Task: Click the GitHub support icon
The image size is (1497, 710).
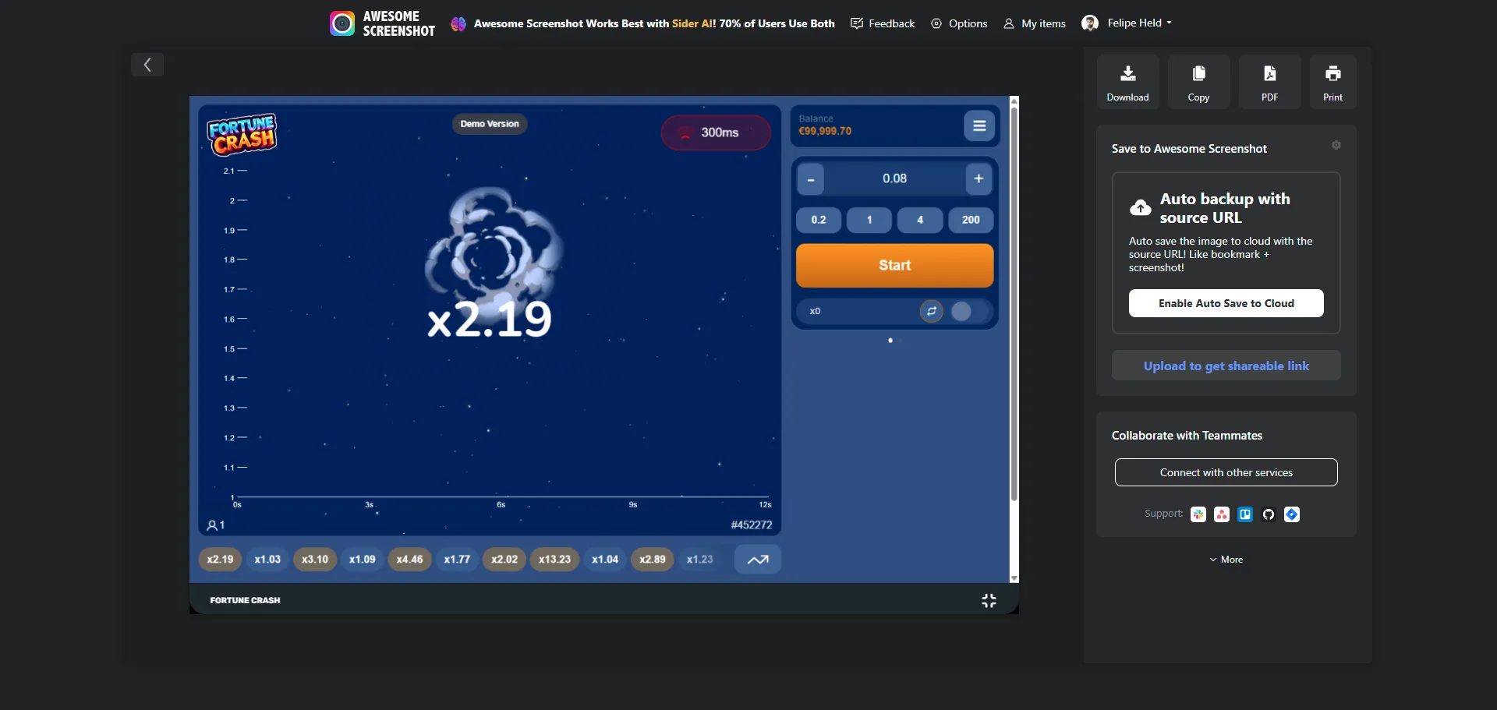Action: (1269, 514)
